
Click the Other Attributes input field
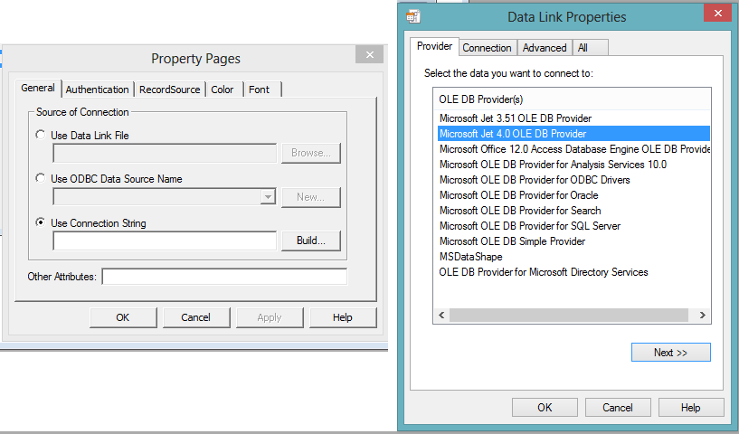[224, 276]
